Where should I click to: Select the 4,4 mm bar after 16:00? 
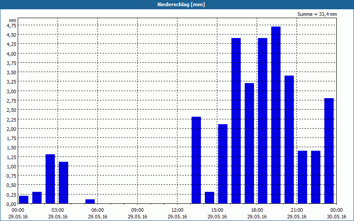click(x=236, y=121)
